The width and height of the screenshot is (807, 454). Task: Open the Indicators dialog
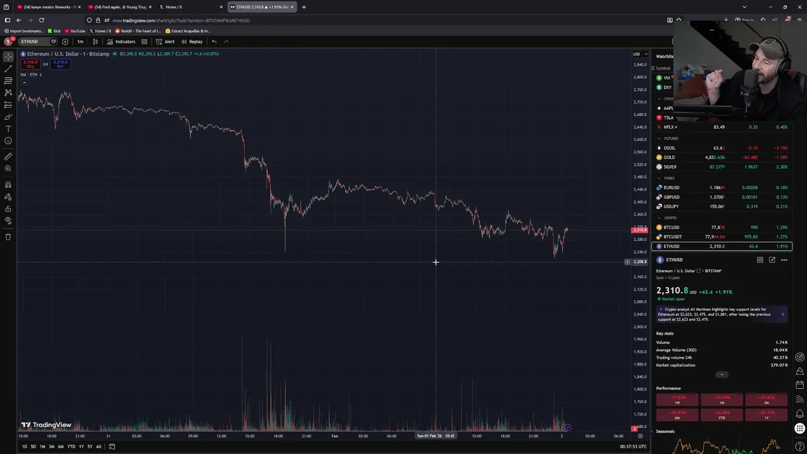tap(121, 42)
